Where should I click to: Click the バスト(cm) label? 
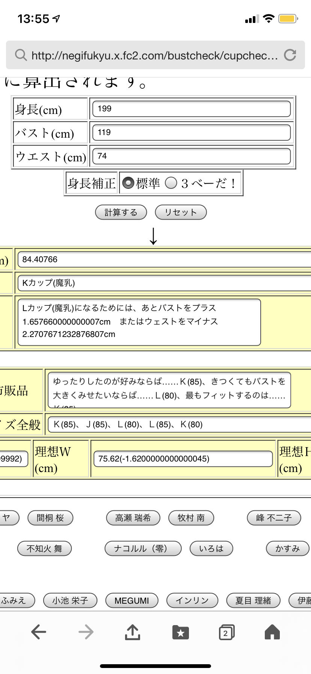pyautogui.click(x=44, y=133)
